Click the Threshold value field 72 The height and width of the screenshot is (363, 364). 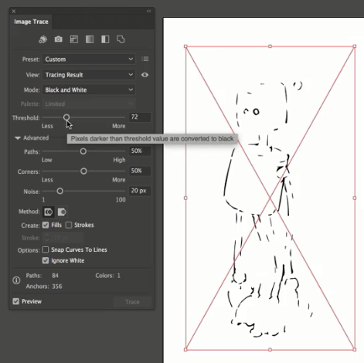point(140,117)
